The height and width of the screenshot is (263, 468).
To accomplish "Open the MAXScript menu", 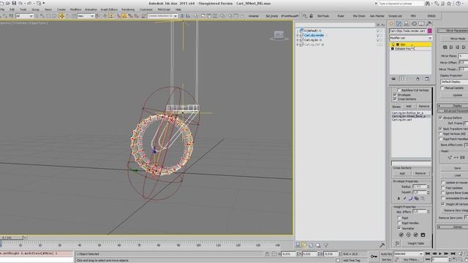I will pyautogui.click(x=164, y=9).
